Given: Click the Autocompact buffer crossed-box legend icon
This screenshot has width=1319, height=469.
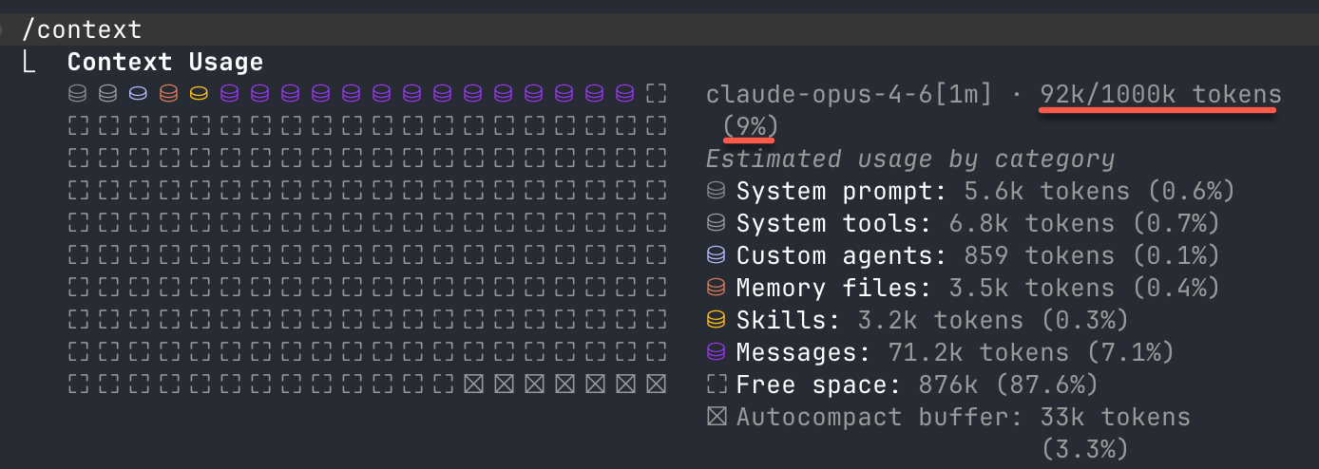Looking at the screenshot, I should click(717, 417).
